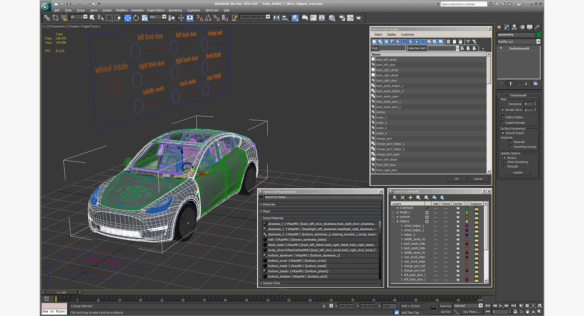Open Key Filters dialog button

point(472,312)
